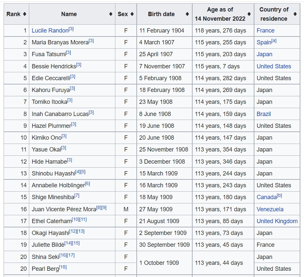Sort by Age as of 14 November 2022 arrows

(249, 14)
